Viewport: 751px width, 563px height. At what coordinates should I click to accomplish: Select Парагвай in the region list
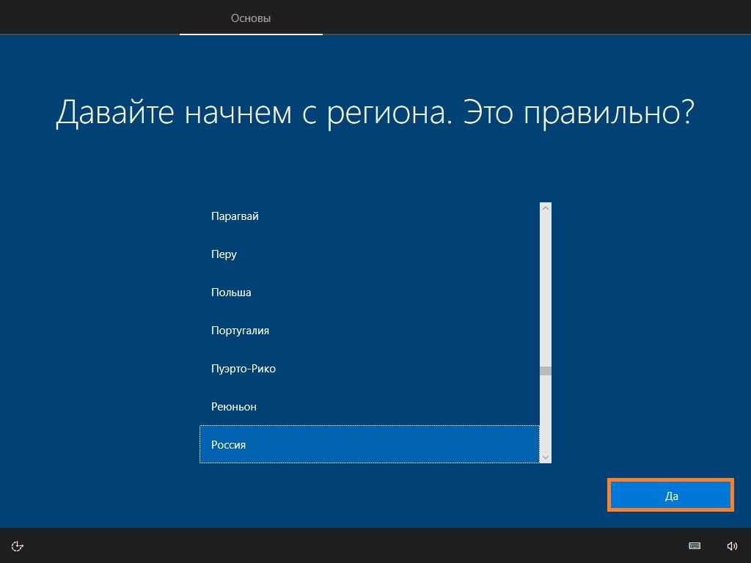tap(235, 216)
